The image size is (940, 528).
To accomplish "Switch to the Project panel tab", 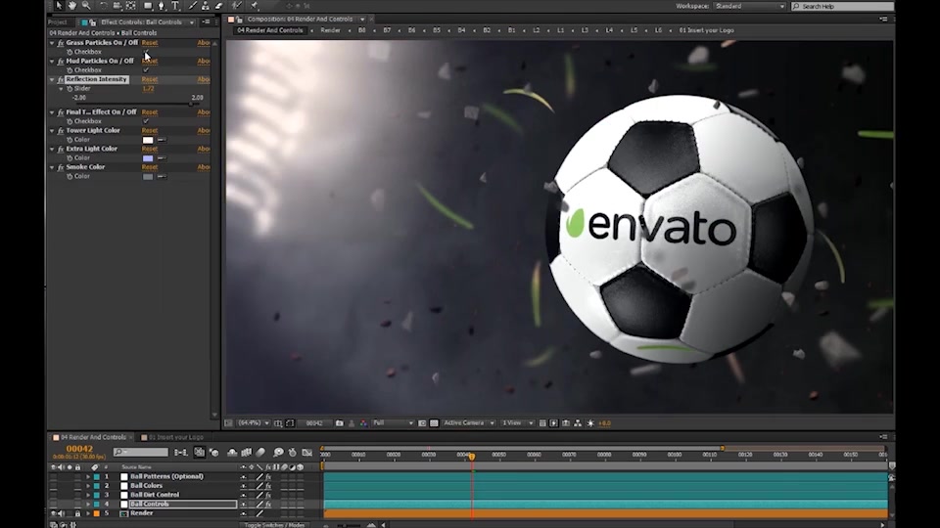I will point(58,22).
